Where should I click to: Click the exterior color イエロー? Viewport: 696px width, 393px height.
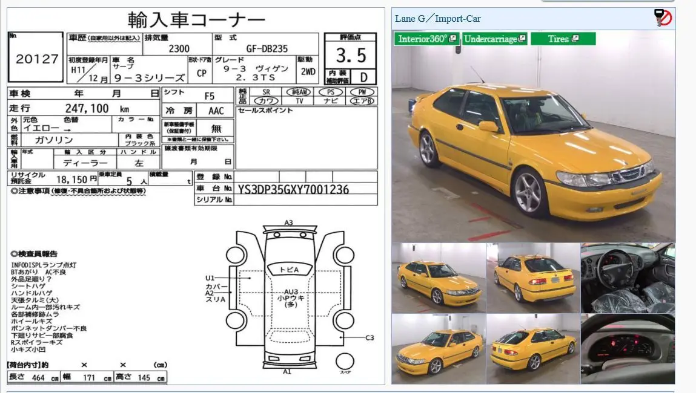pyautogui.click(x=41, y=129)
